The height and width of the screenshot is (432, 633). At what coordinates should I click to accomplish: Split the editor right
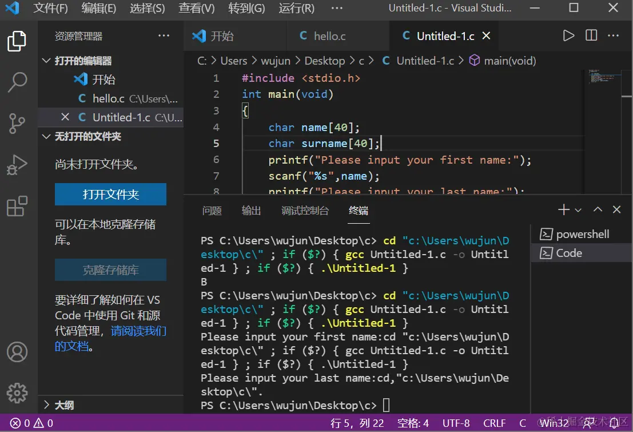[591, 35]
